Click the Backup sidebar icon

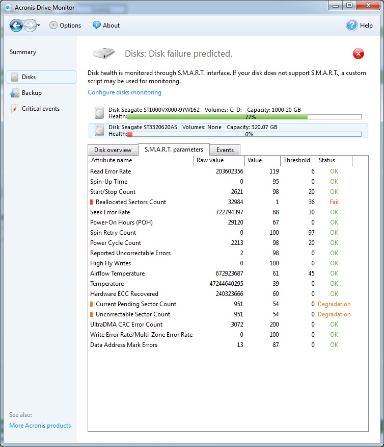(x=14, y=93)
